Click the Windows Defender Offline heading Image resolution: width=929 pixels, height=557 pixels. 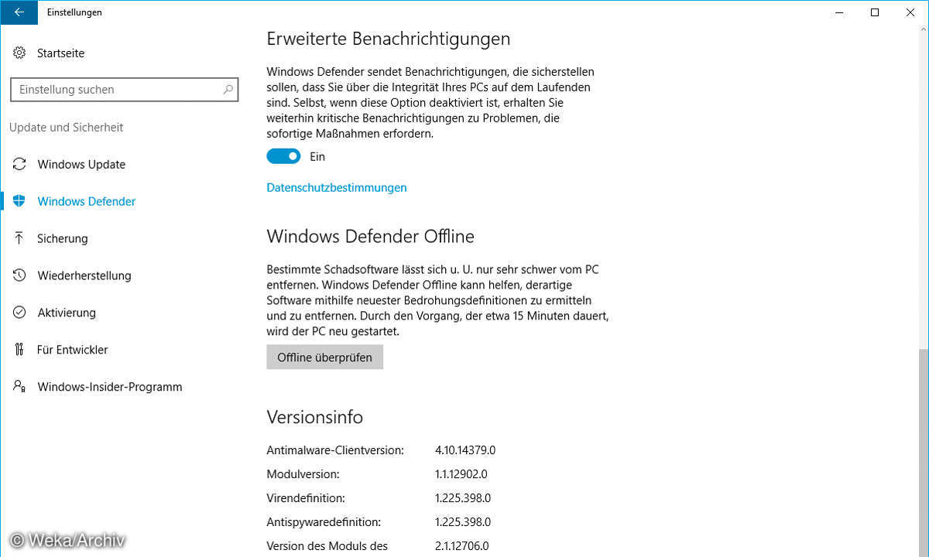[370, 236]
